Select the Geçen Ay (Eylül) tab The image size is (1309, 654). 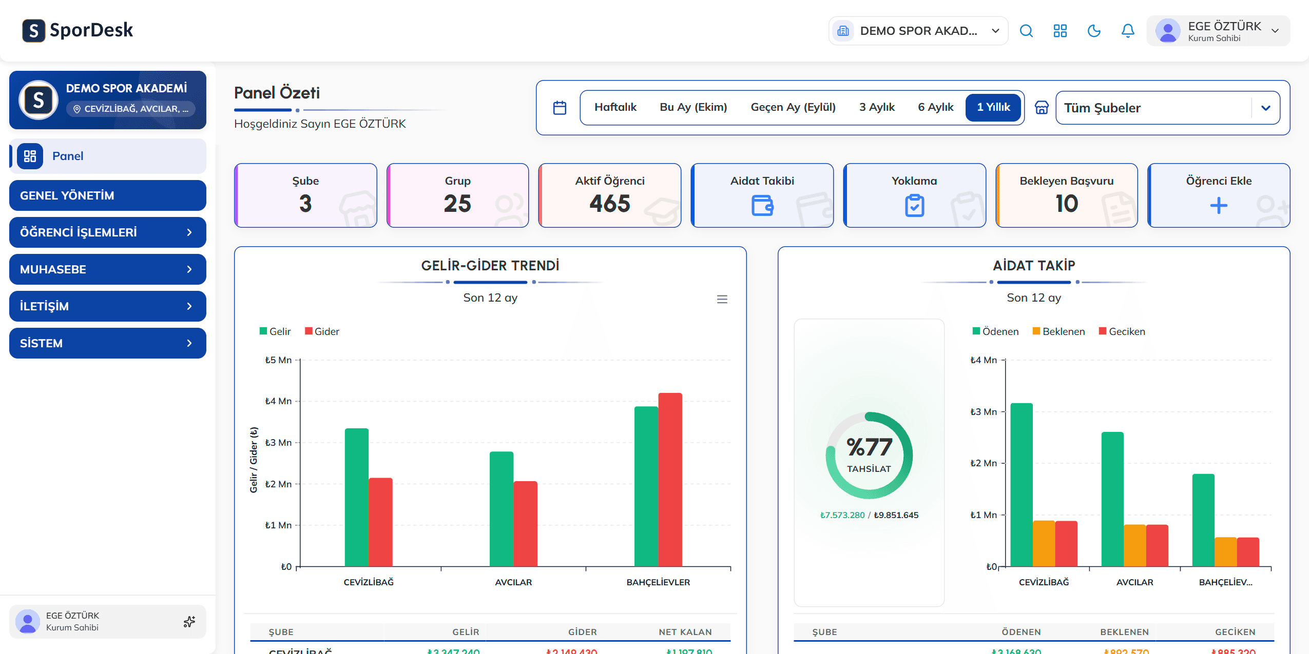click(793, 107)
